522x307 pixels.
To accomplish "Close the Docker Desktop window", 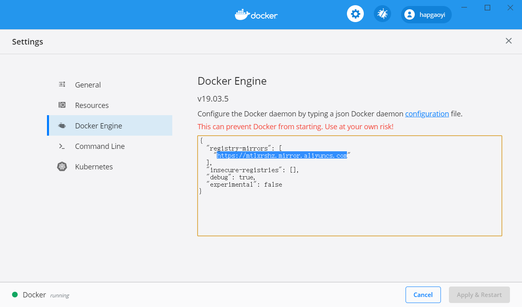I will coord(510,8).
